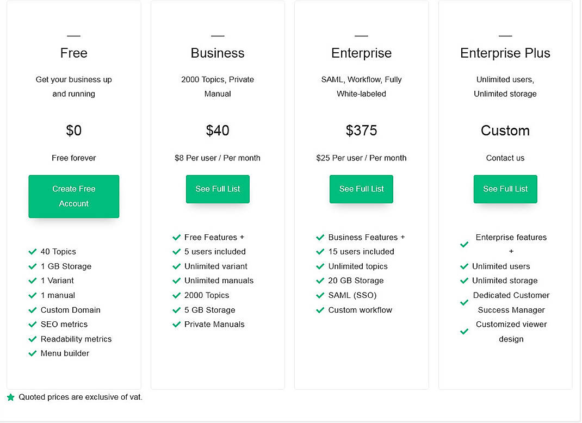The height and width of the screenshot is (423, 582).
Task: Select the checkmark beside Custom Domain
Action: click(33, 310)
